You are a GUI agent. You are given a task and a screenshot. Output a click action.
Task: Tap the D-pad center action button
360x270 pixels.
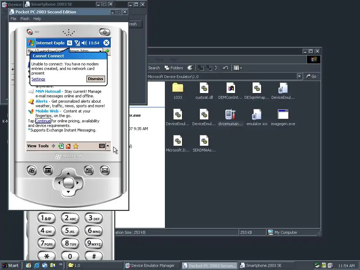pyautogui.click(x=68, y=183)
